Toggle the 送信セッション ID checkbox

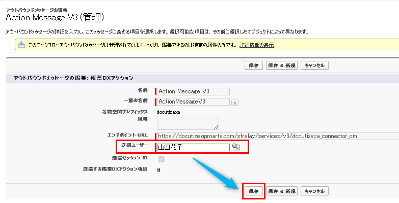(x=161, y=159)
